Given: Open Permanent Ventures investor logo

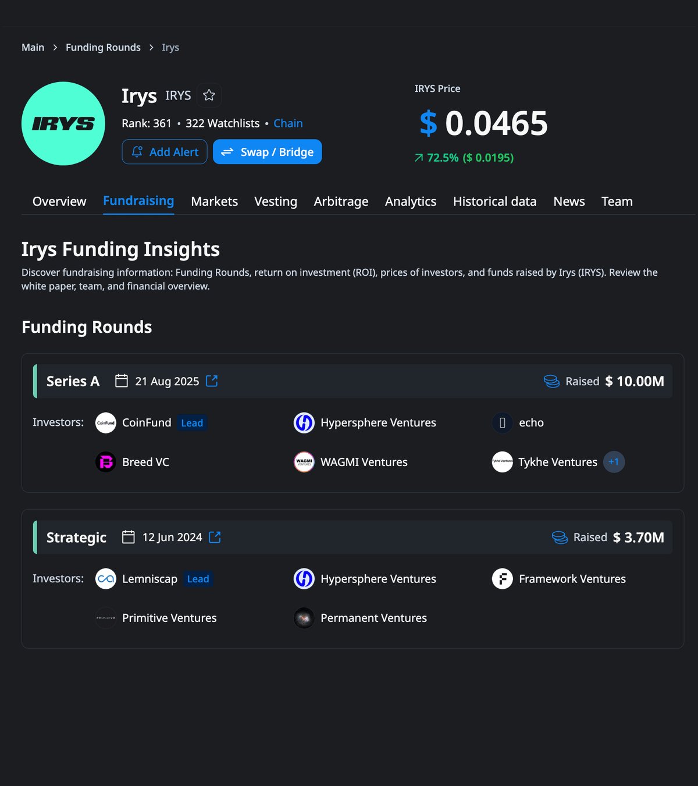Looking at the screenshot, I should pyautogui.click(x=304, y=618).
